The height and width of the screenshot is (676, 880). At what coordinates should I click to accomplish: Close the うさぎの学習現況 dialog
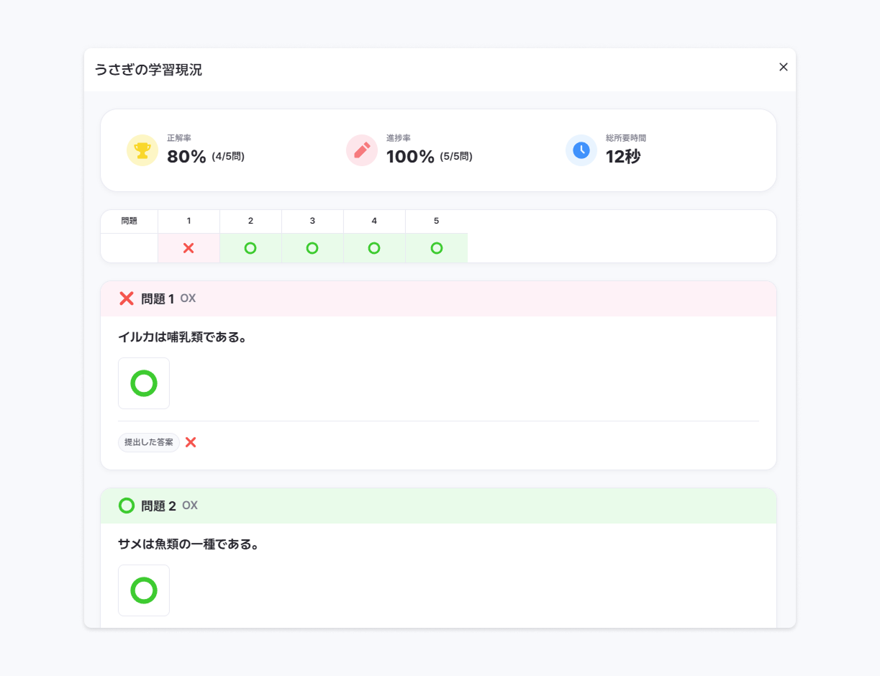(x=784, y=67)
